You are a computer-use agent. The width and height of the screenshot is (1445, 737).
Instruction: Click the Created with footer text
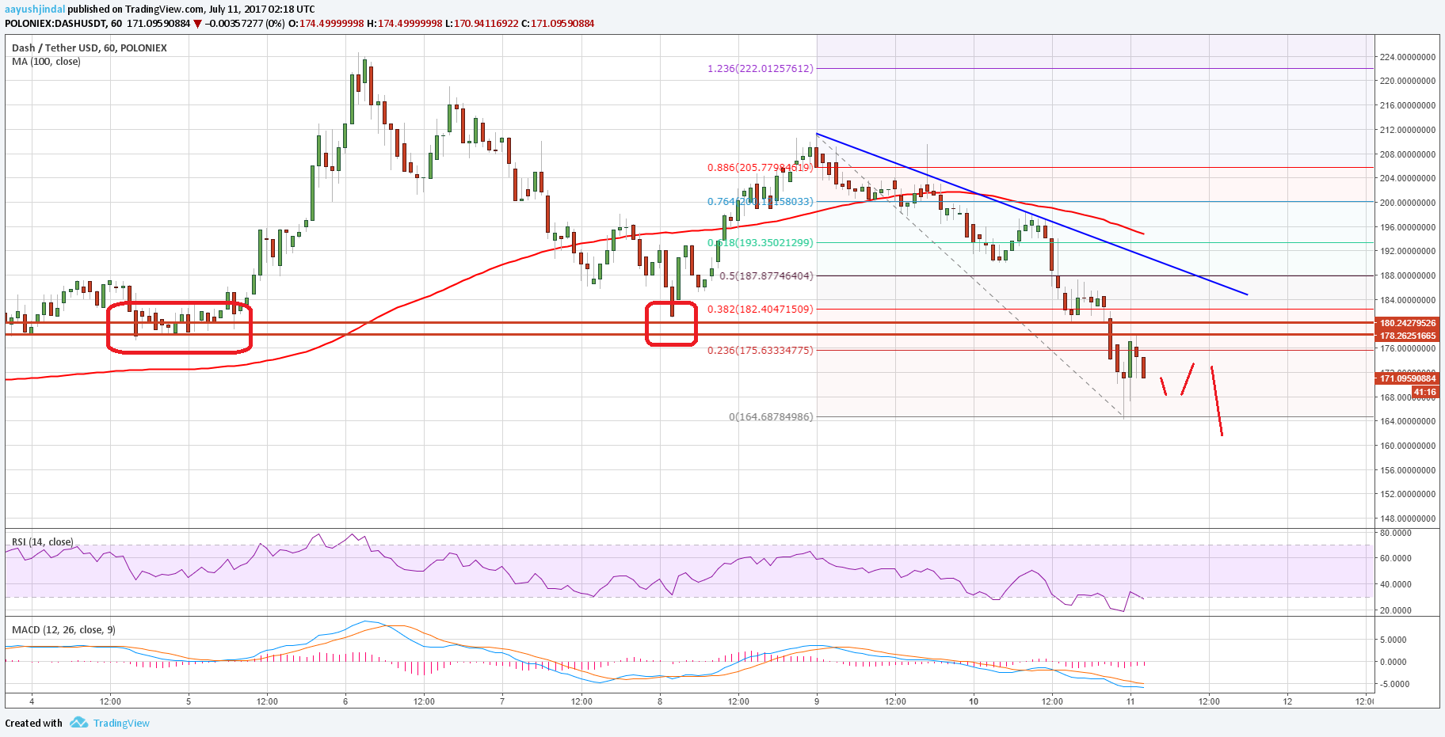tap(33, 723)
